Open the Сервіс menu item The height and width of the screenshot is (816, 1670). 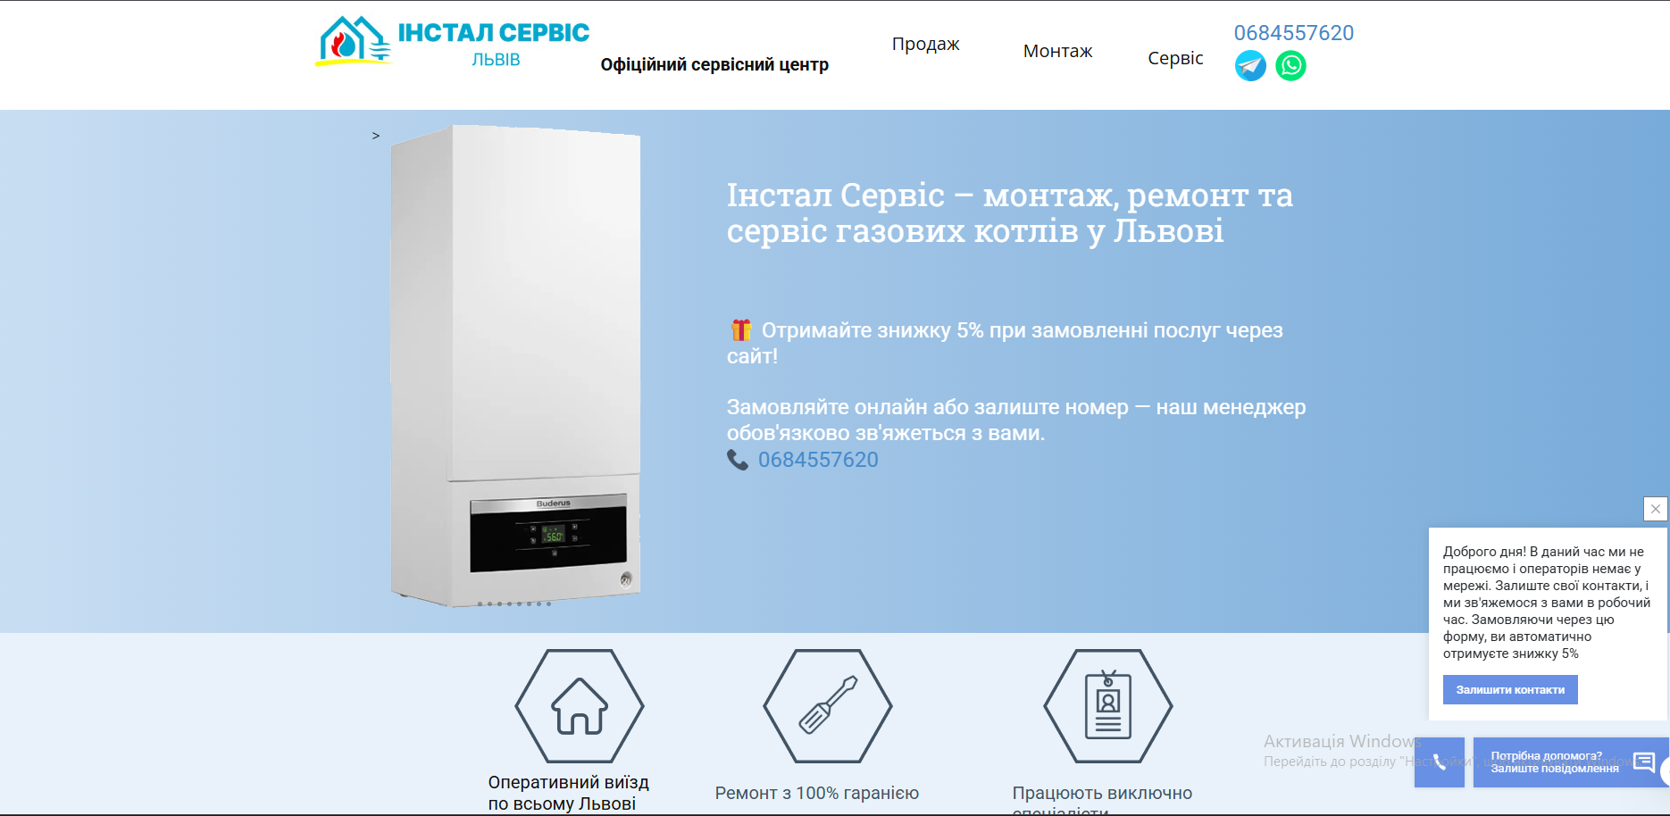pyautogui.click(x=1175, y=58)
